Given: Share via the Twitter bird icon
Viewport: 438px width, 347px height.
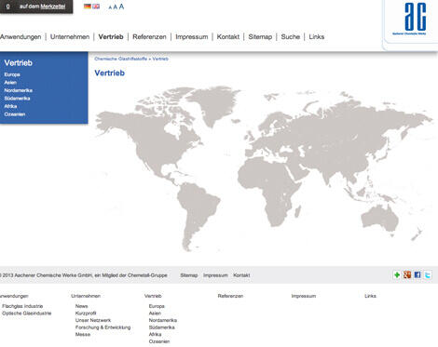Looking at the screenshot, I should point(428,274).
